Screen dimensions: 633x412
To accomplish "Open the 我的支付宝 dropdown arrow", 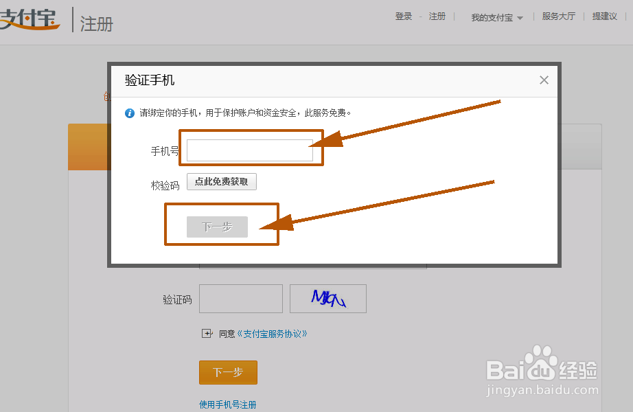I will (520, 16).
